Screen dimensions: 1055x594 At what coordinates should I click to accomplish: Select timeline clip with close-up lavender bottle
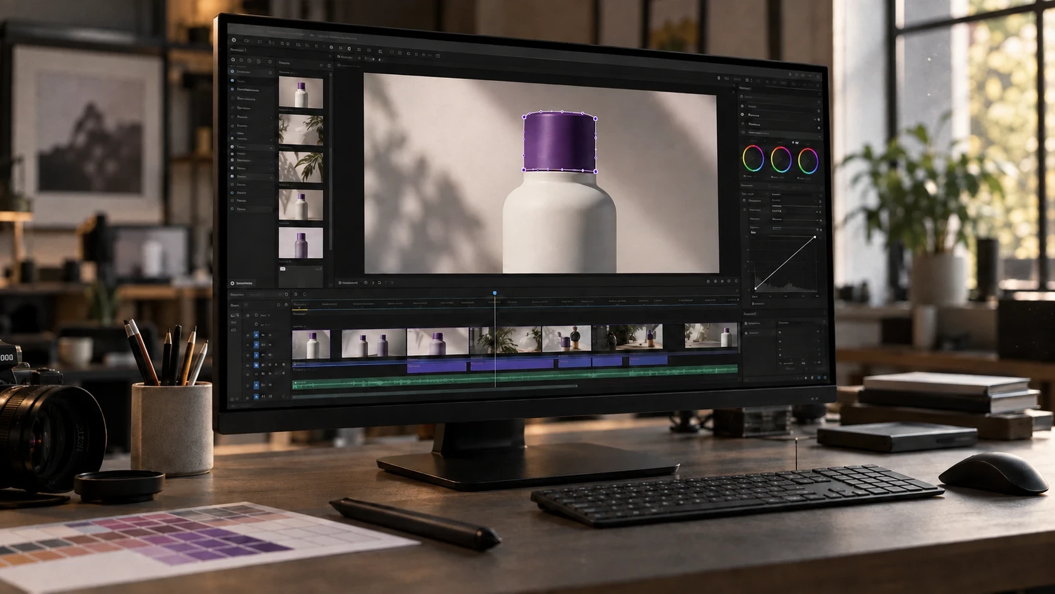pos(438,342)
